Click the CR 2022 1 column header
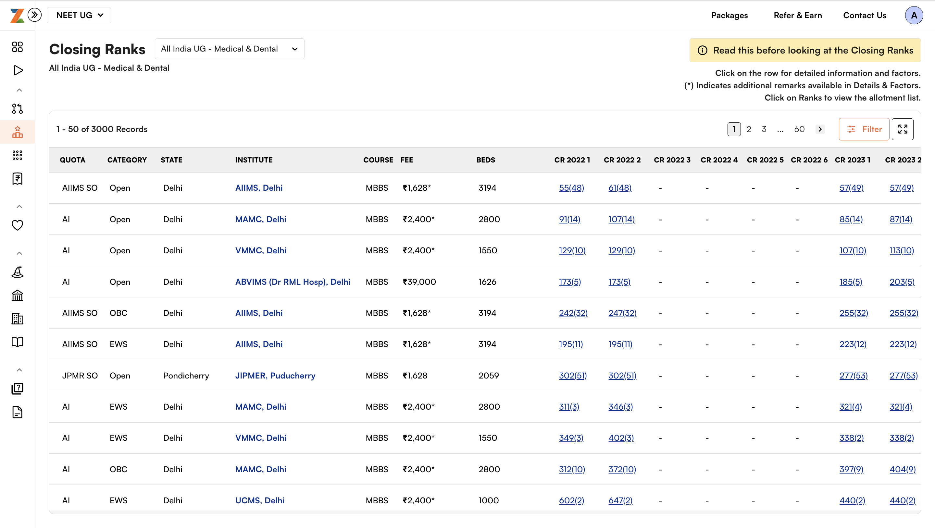 (x=572, y=160)
